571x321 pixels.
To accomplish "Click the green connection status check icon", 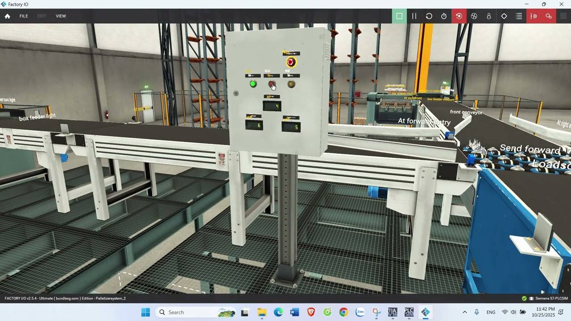I will [524, 298].
